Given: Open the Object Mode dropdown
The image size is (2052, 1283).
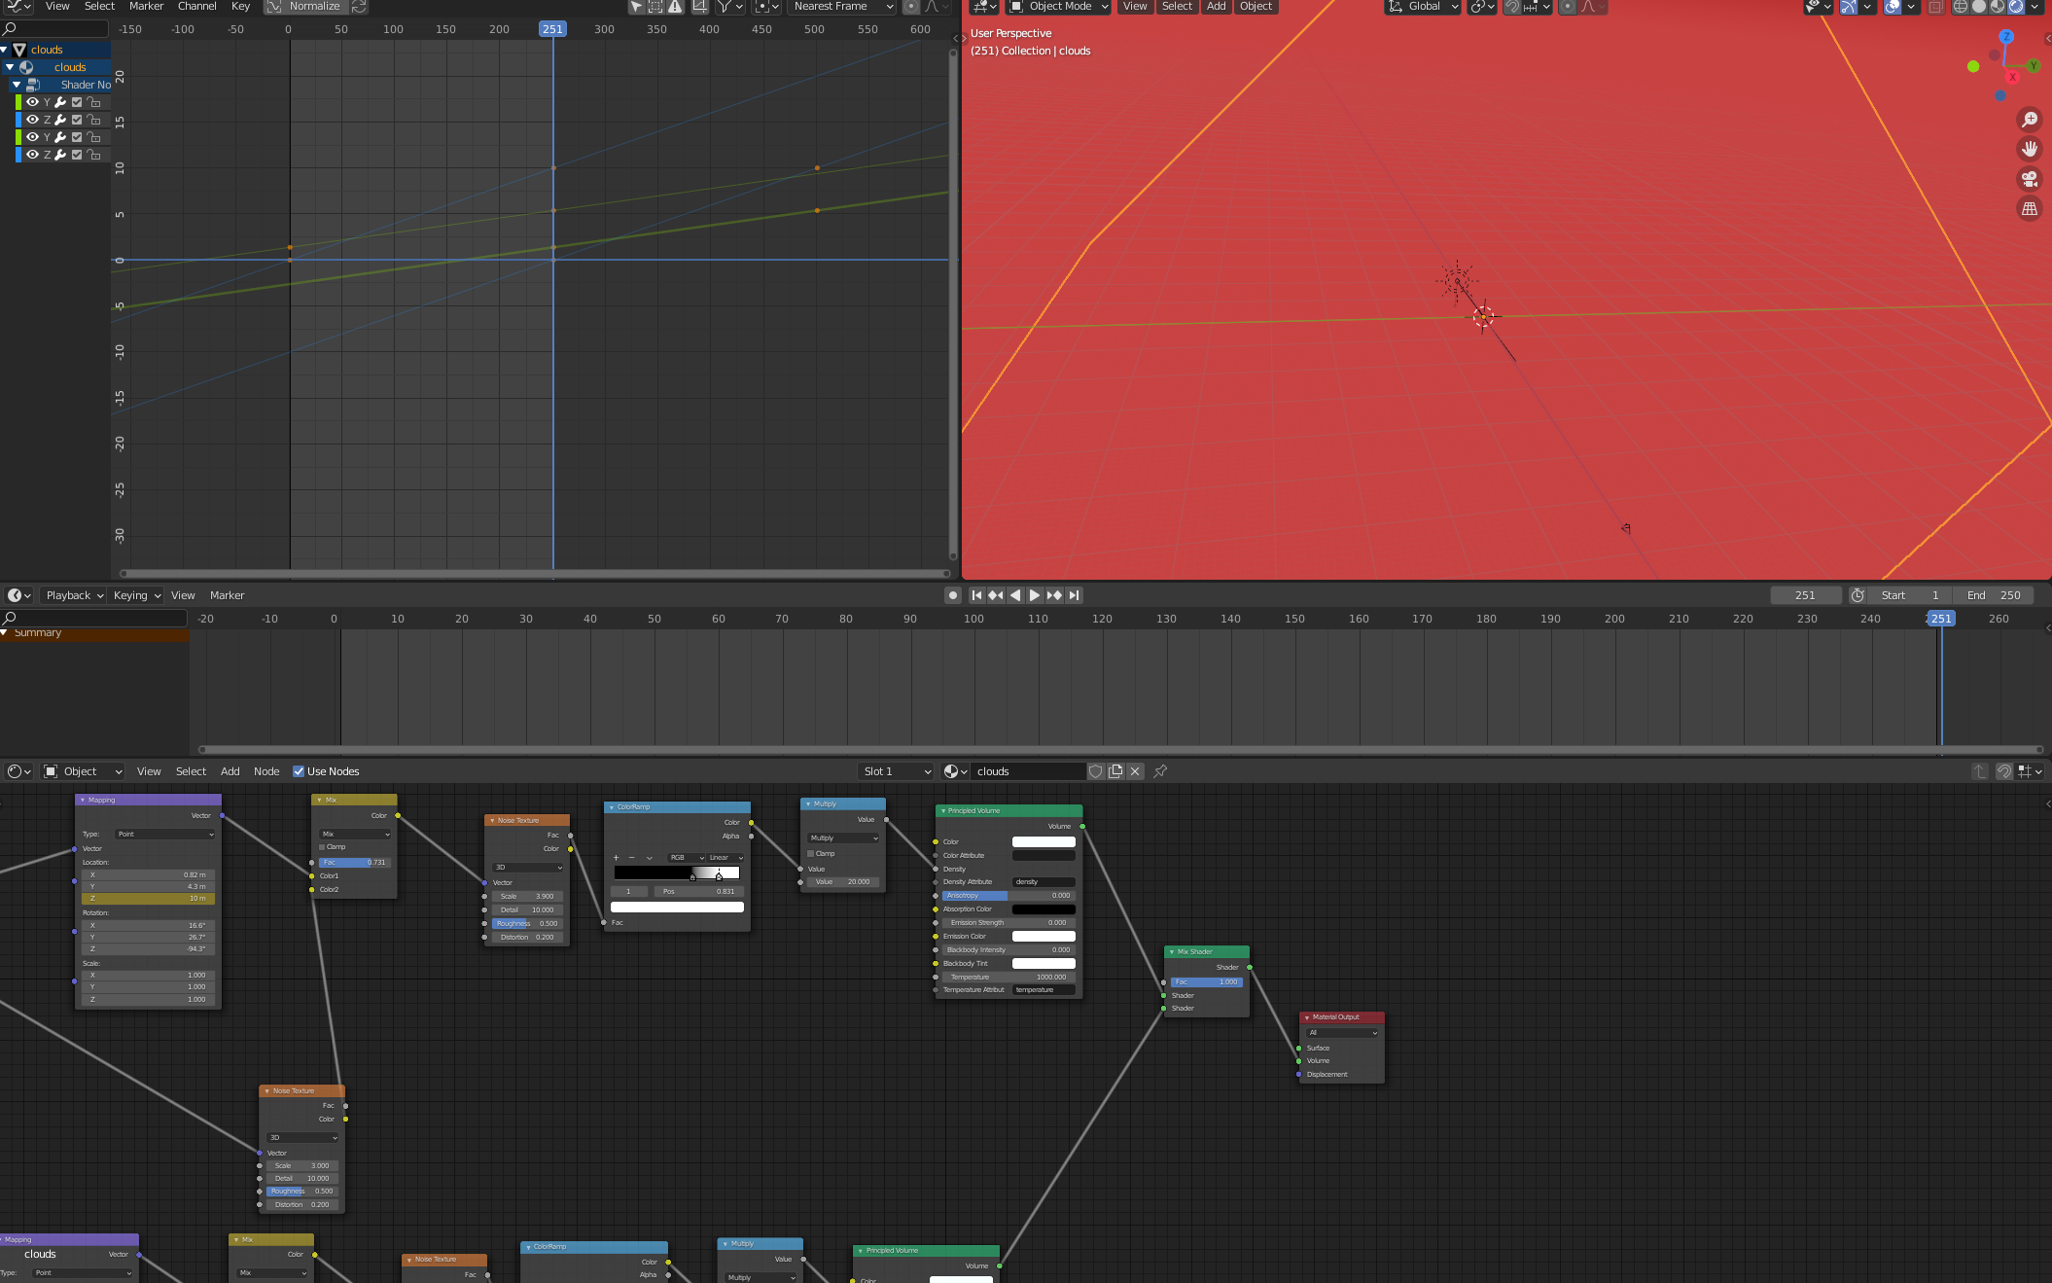Looking at the screenshot, I should pos(1060,7).
